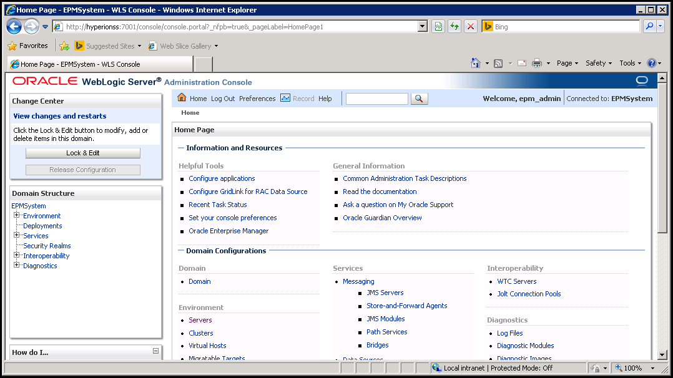673x378 pixels.
Task: Click the RSS Feeds toolbar icon
Action: click(x=498, y=64)
